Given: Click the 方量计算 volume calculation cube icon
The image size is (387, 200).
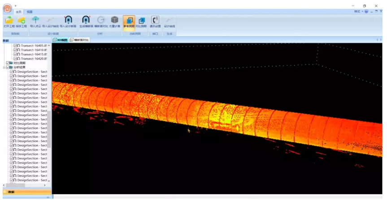Looking at the screenshot, I should coord(115,21).
